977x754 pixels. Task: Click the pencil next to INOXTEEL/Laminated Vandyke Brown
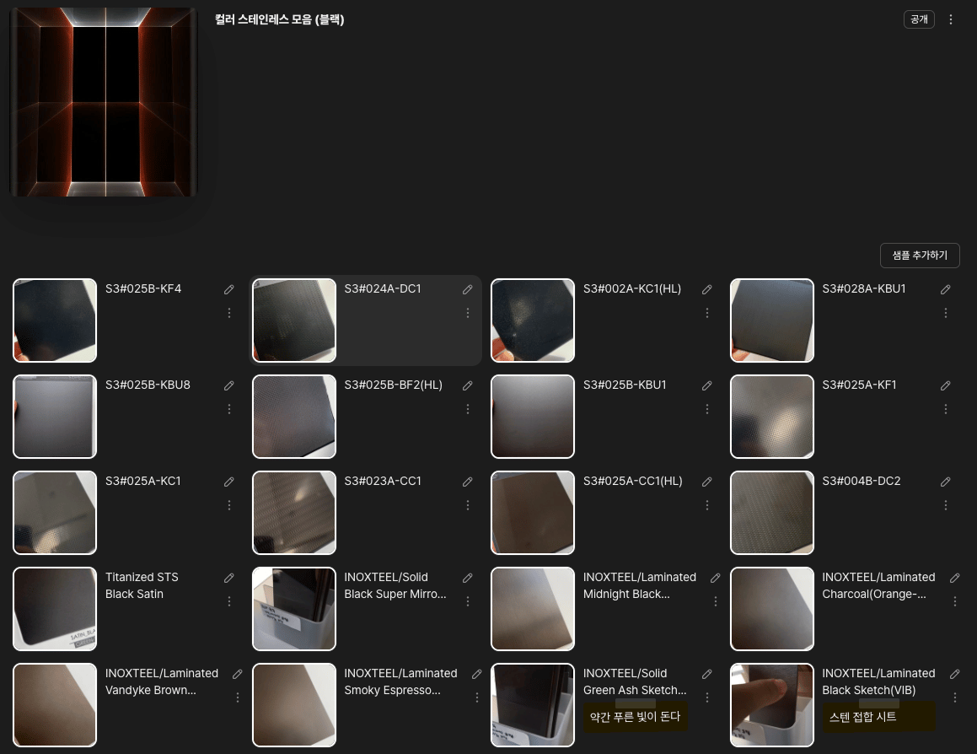238,674
